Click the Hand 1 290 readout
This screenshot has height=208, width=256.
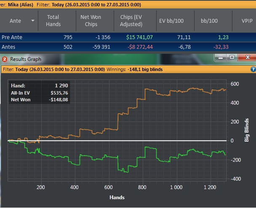[x=39, y=86]
